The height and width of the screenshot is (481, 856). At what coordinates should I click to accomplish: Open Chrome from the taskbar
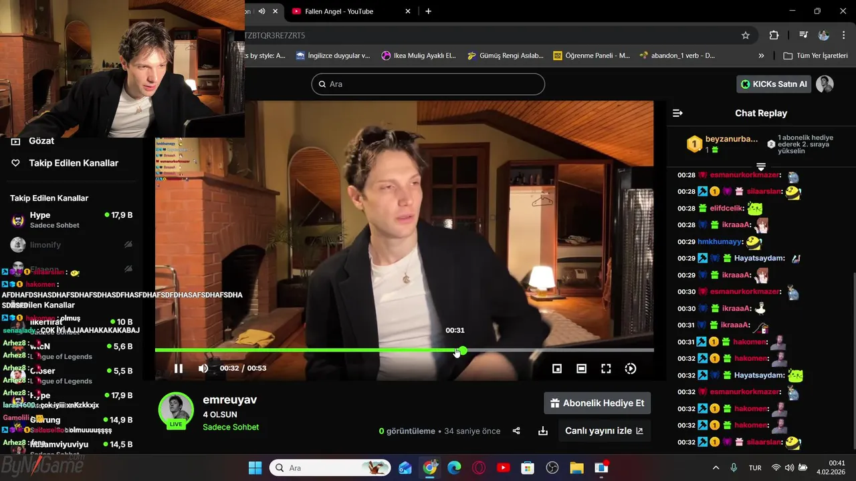[x=430, y=468]
